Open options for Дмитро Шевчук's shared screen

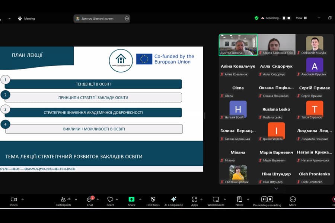click(127, 18)
